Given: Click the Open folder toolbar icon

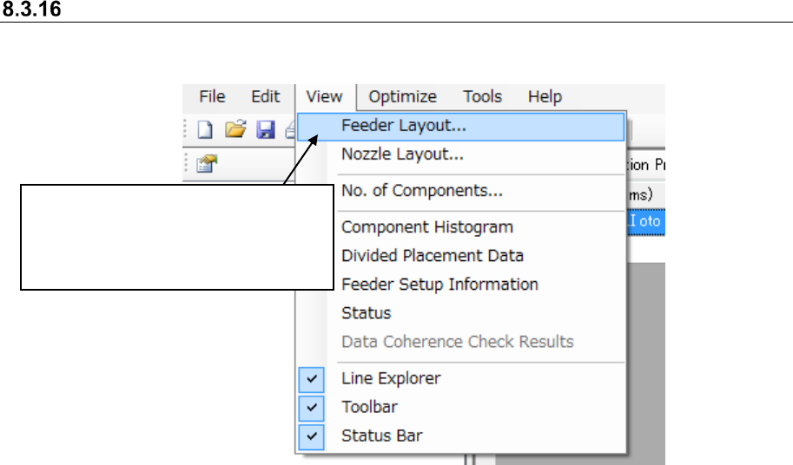Looking at the screenshot, I should 235,130.
